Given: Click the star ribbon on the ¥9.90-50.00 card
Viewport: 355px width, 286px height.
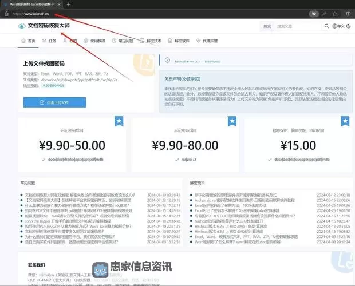Looking at the screenshot, I should (119, 121).
